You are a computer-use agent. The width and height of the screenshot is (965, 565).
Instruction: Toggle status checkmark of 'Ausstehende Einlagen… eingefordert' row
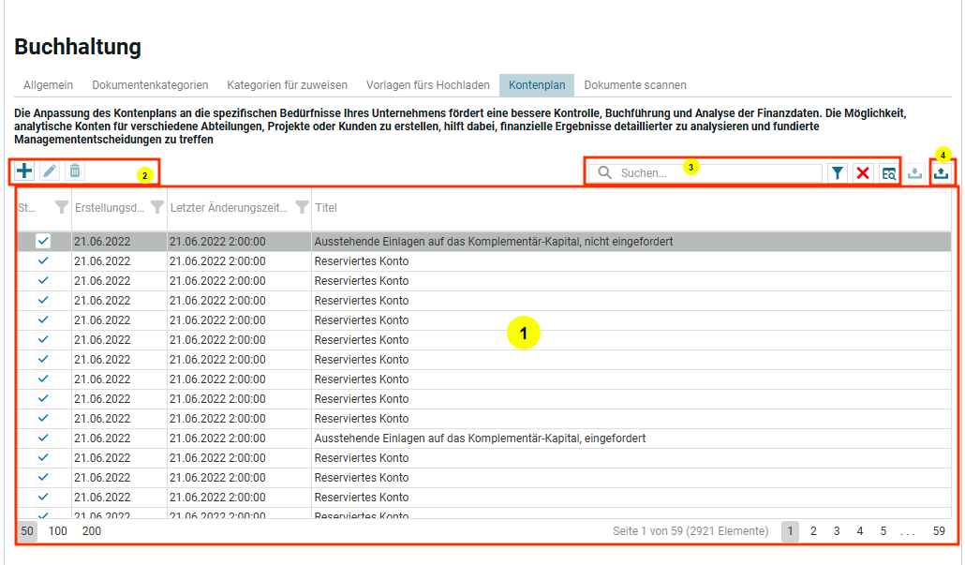pyautogui.click(x=43, y=438)
